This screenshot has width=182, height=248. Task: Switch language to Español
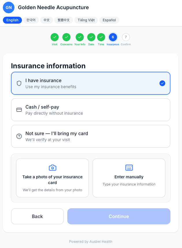[109, 20]
